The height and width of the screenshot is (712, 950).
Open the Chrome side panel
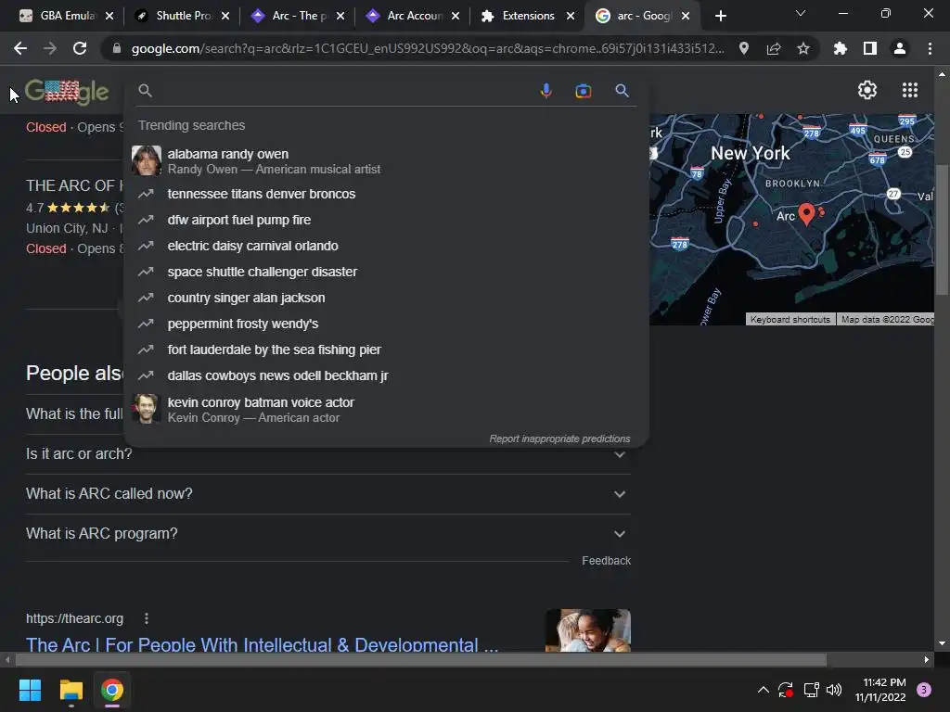tap(870, 48)
